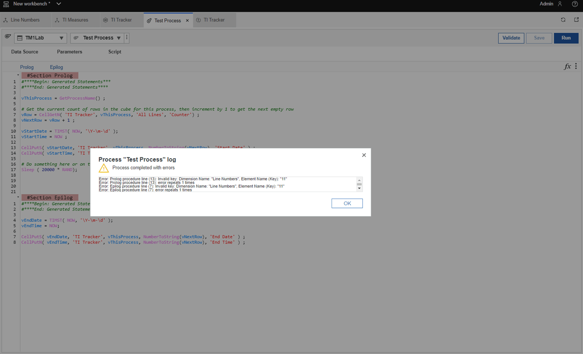This screenshot has width=583, height=354.
Task: Click the Validate button
Action: coord(511,38)
